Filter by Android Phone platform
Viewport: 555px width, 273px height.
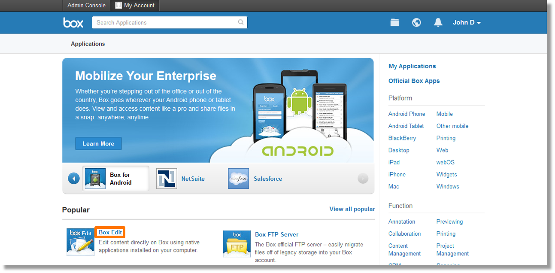pyautogui.click(x=407, y=114)
